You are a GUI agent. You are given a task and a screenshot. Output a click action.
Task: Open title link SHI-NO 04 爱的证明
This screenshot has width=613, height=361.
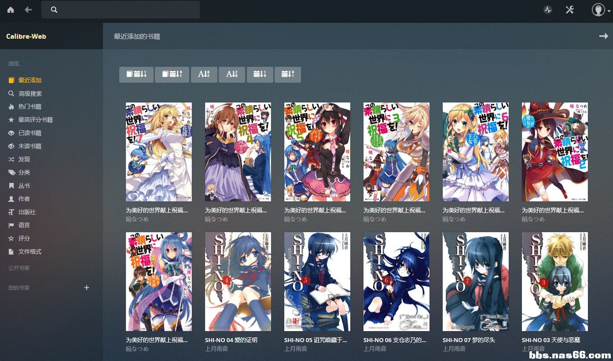click(231, 340)
